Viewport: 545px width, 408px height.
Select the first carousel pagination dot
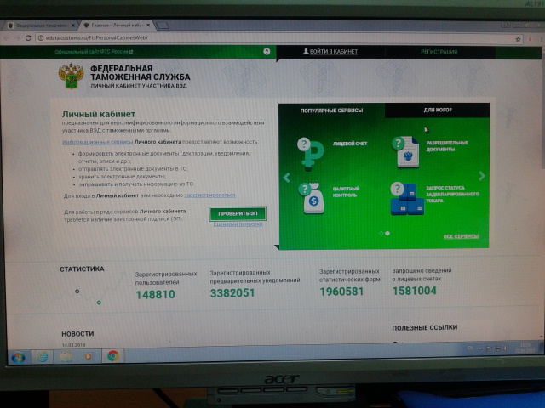pos(381,232)
